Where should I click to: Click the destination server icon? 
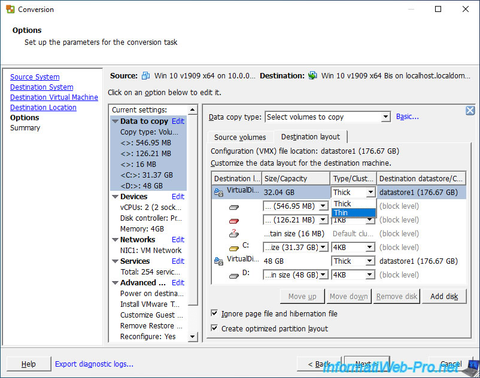coord(312,76)
